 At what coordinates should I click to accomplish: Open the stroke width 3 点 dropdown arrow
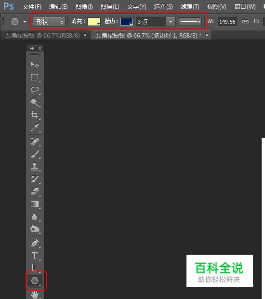pos(171,22)
